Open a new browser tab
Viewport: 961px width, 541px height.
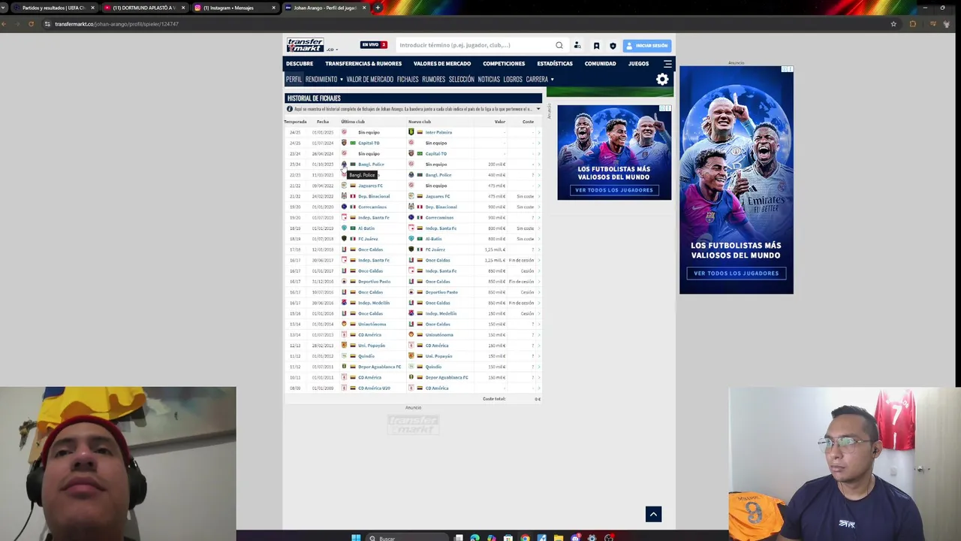[378, 8]
